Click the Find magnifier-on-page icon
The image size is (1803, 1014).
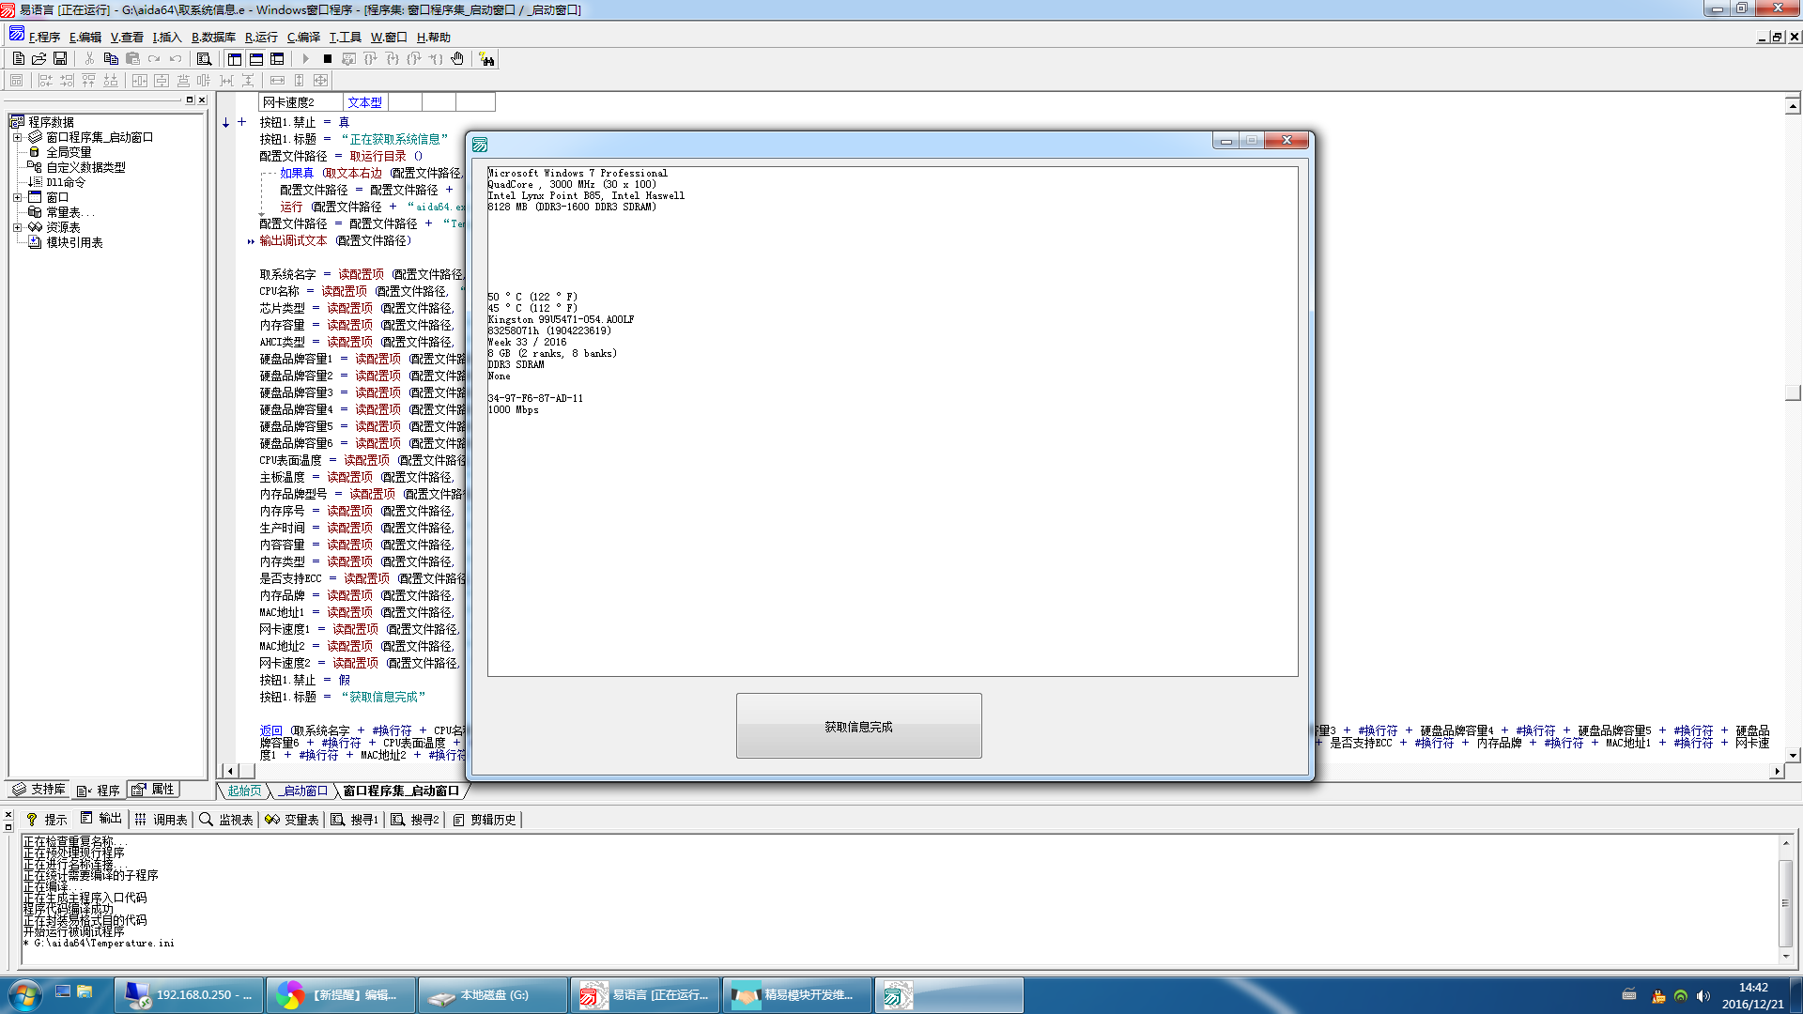click(x=204, y=58)
